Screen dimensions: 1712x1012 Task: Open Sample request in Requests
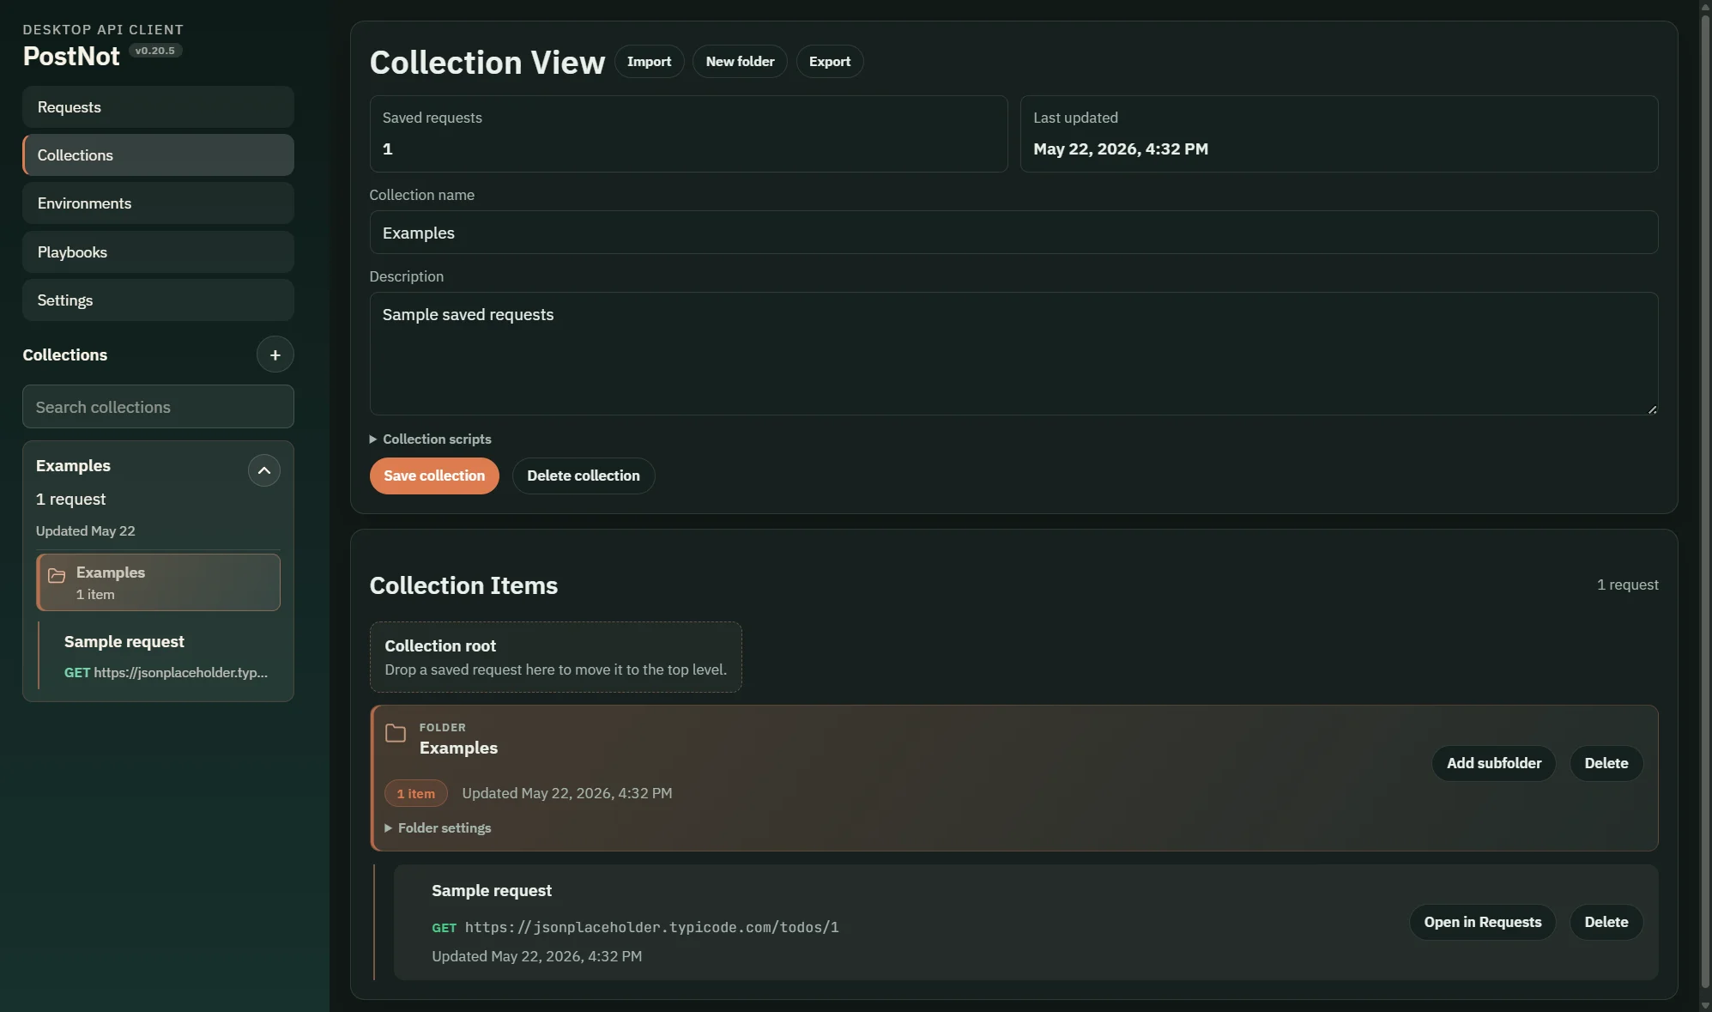coord(1483,922)
